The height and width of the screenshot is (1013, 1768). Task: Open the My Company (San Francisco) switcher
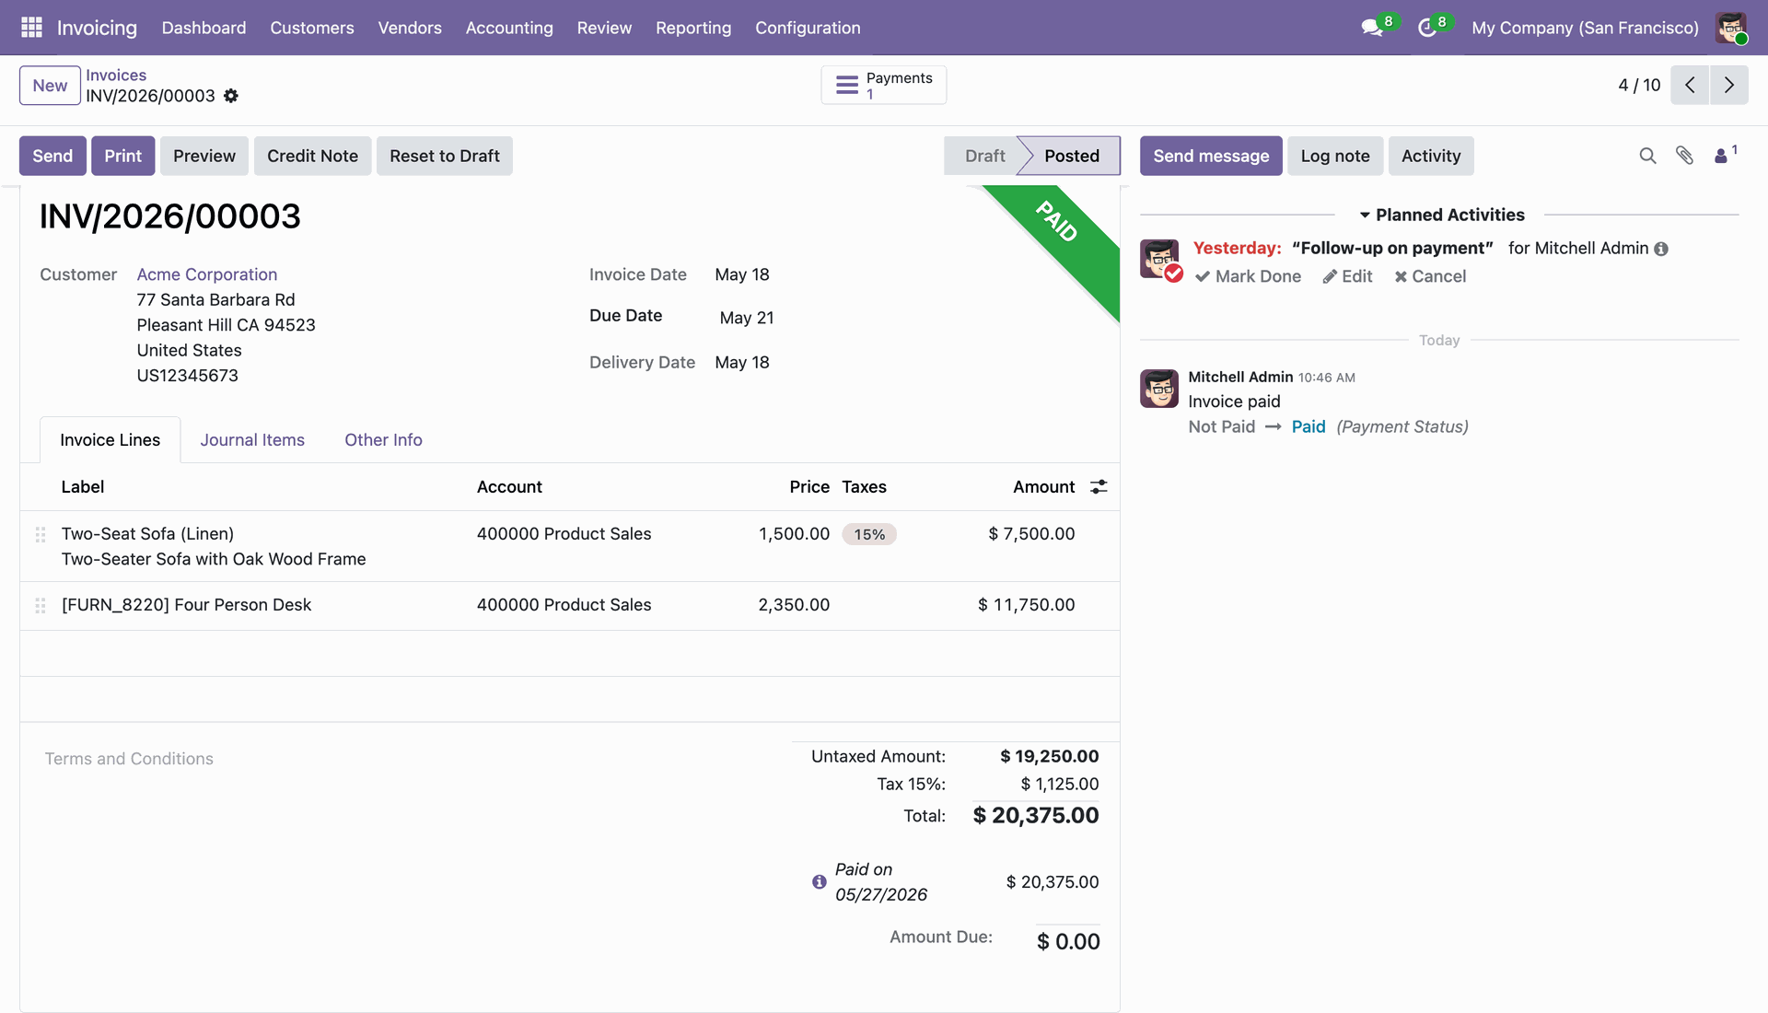(1585, 28)
